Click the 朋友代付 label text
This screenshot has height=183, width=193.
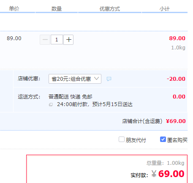[x=136, y=140]
